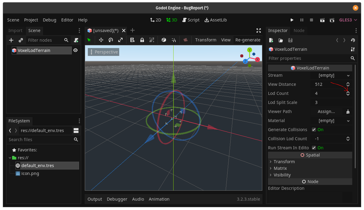
Task: Switch to the Node tab
Action: 299,30
